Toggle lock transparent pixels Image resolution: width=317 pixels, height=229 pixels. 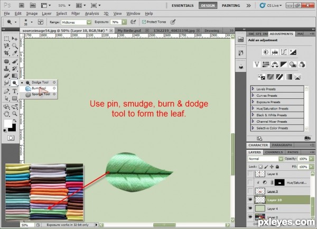(260, 167)
